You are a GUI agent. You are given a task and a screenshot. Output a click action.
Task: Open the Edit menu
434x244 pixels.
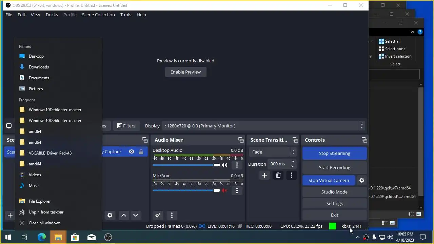pyautogui.click(x=21, y=15)
